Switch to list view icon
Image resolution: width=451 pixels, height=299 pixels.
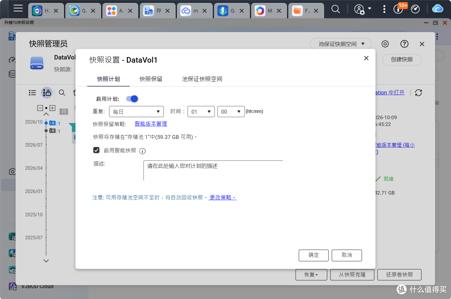(33, 93)
